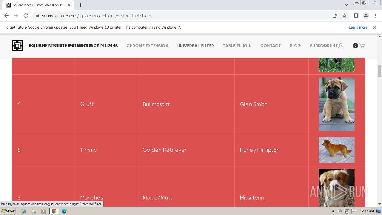
Task: Open the Universal Filter menu item
Action: [x=195, y=46]
